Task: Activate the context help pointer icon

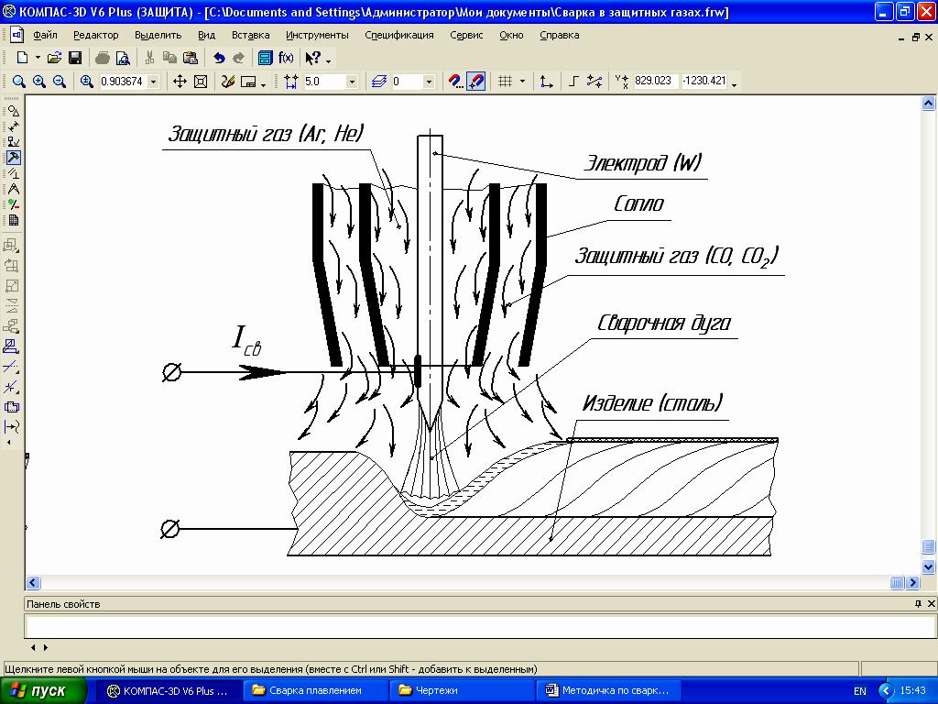Action: coord(313,58)
